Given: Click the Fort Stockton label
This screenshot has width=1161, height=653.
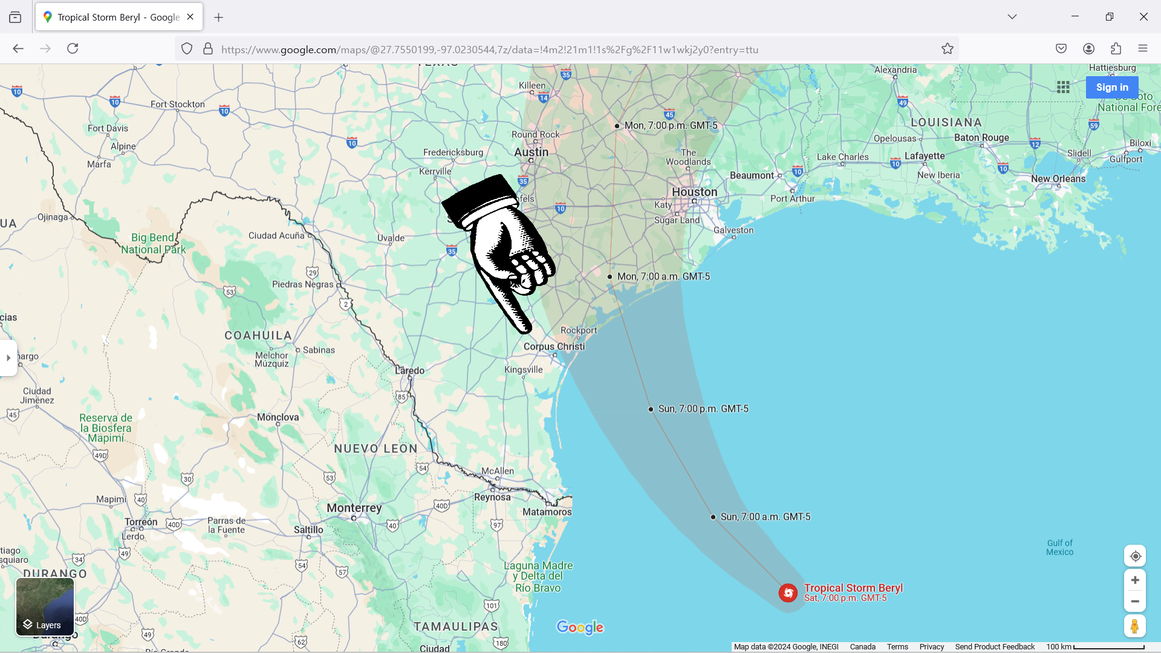Looking at the screenshot, I should [x=178, y=105].
